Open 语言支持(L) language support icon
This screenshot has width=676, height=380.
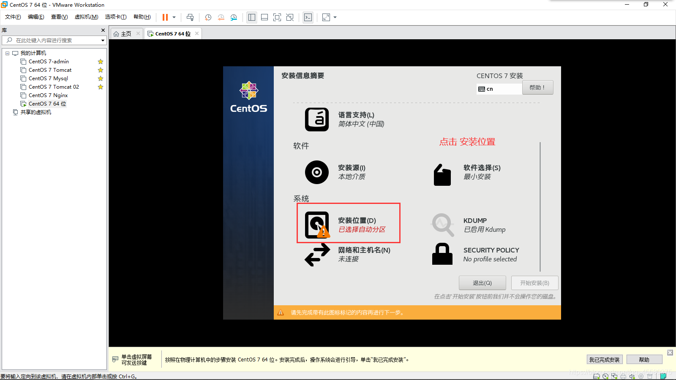317,119
